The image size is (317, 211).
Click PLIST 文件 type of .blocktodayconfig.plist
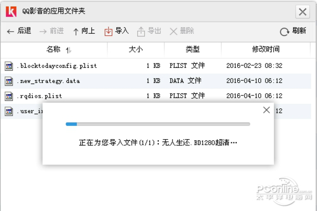click(x=187, y=66)
